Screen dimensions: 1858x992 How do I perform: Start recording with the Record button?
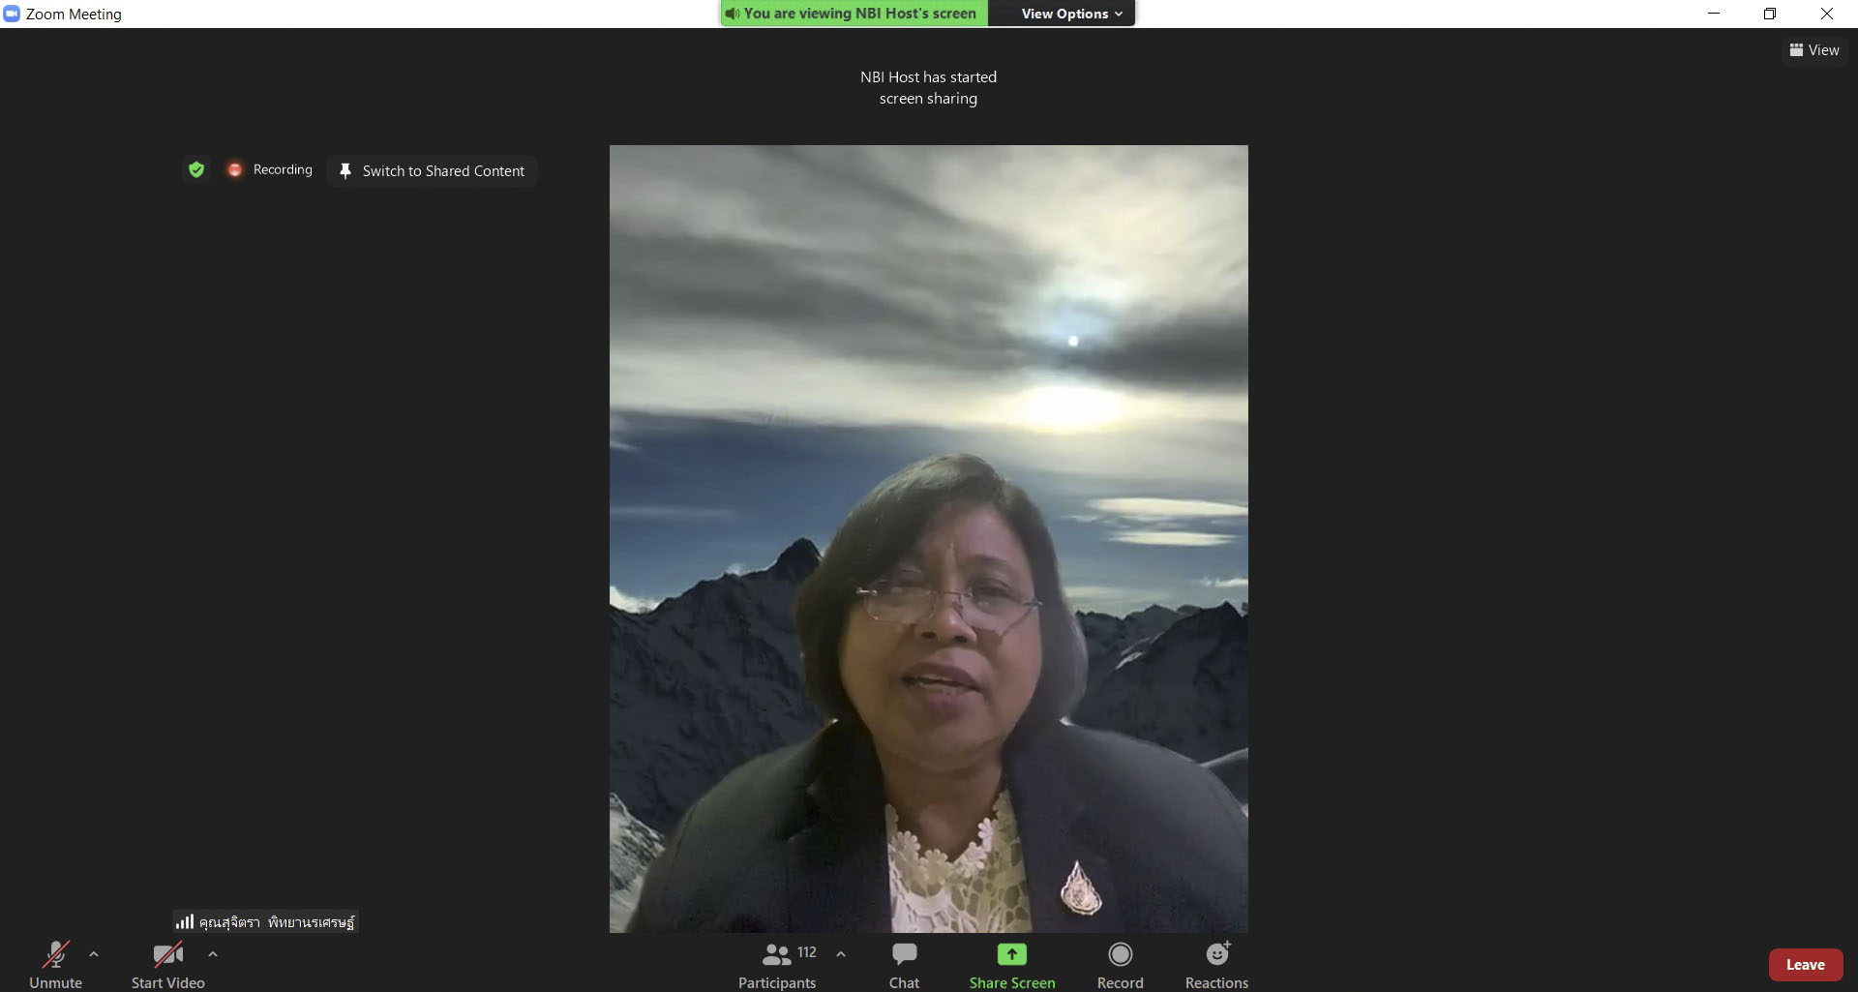point(1121,965)
